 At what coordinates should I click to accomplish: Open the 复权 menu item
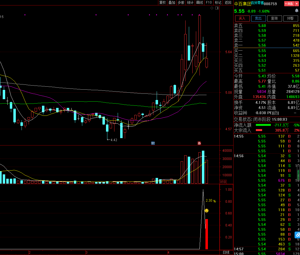tap(163, 2)
